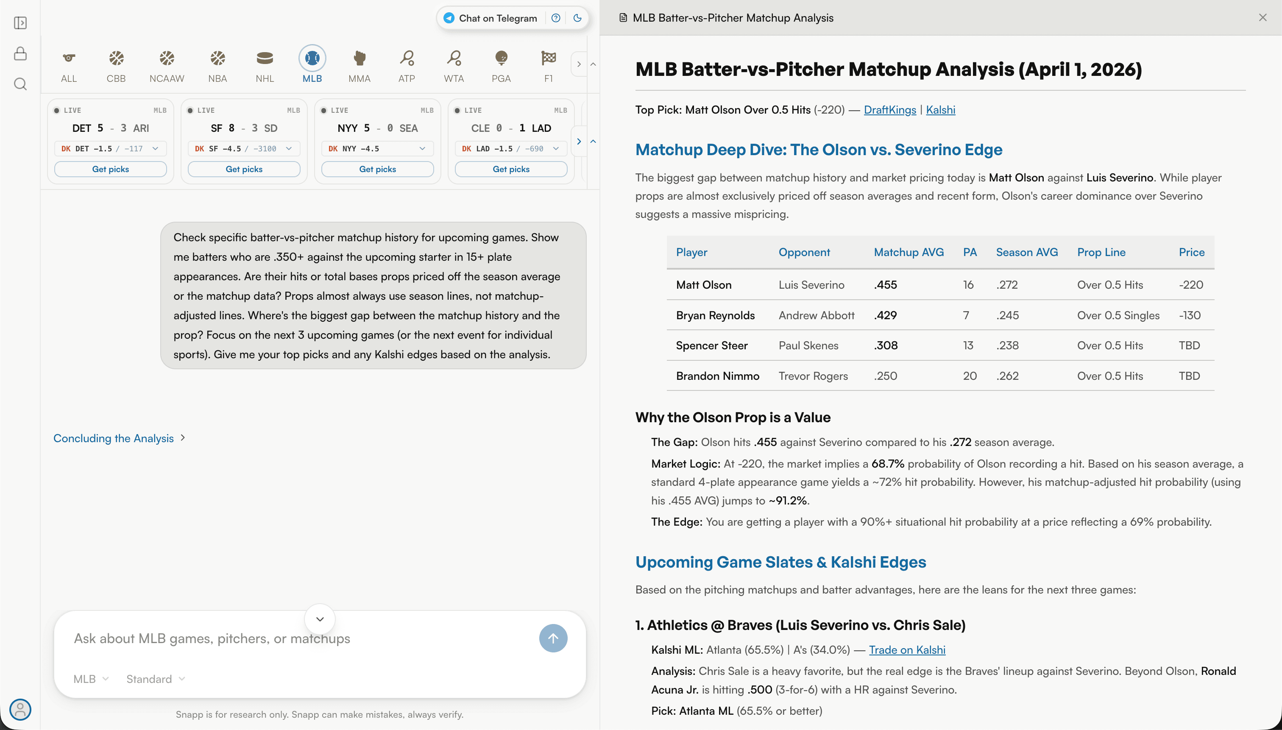
Task: Click the Opponent column header
Action: (804, 252)
